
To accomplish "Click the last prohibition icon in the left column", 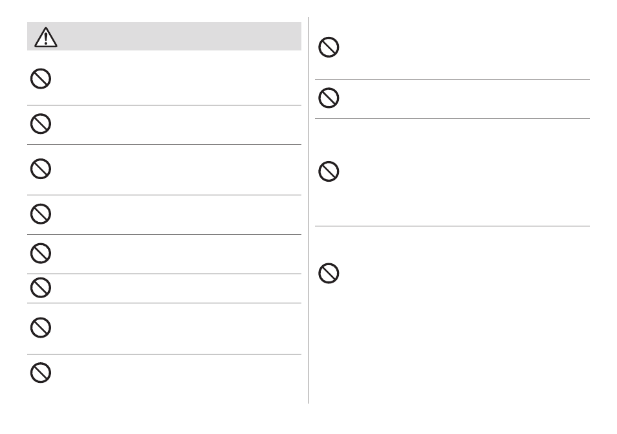I will 41,373.
